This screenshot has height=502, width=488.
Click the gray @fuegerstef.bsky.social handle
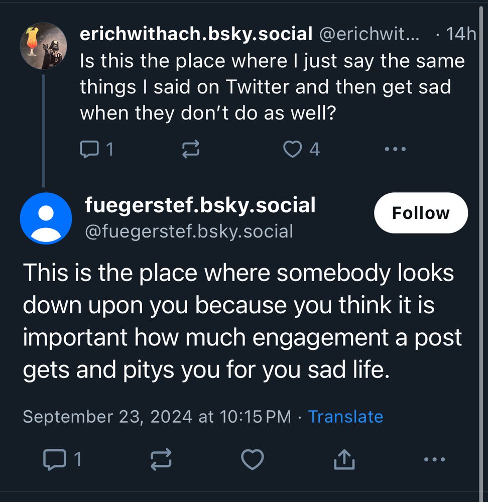[189, 231]
